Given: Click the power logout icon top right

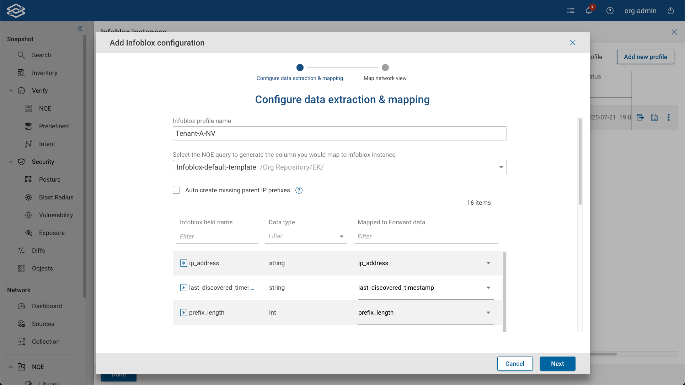Looking at the screenshot, I should (x=671, y=11).
